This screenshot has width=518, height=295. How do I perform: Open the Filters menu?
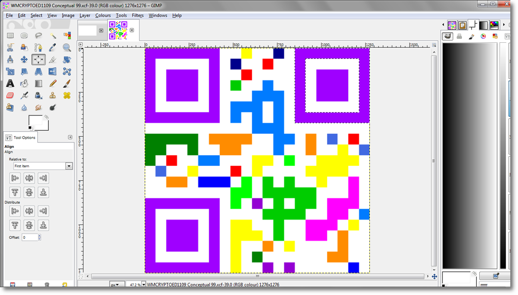coord(138,15)
